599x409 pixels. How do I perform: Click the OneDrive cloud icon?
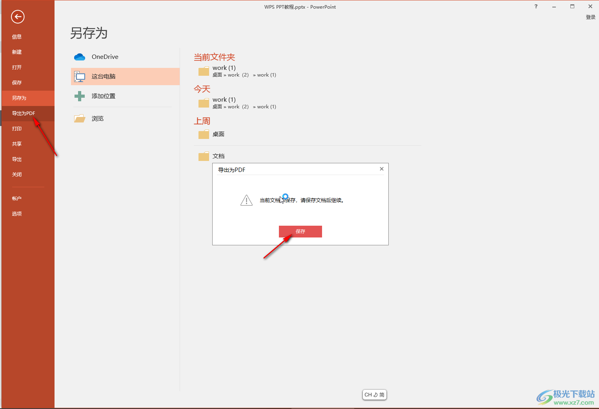click(x=80, y=57)
